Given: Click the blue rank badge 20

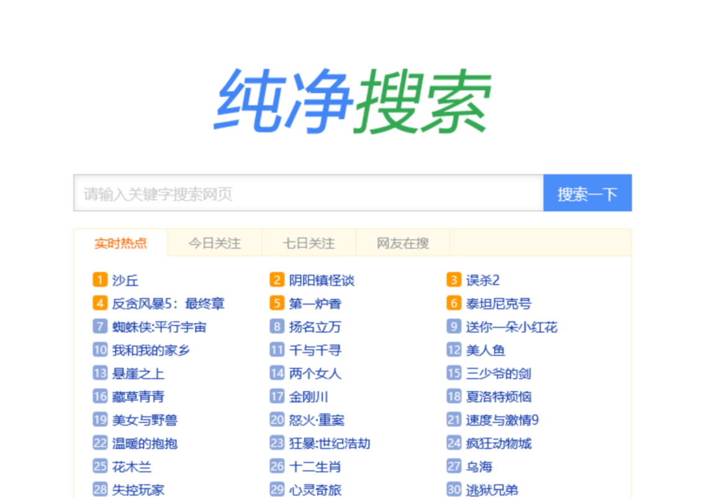Looking at the screenshot, I should (277, 419).
